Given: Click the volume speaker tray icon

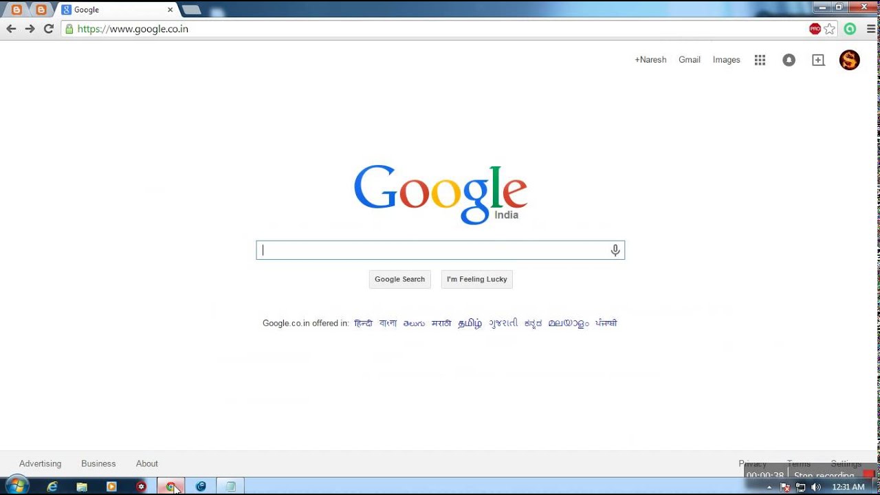Looking at the screenshot, I should point(816,487).
